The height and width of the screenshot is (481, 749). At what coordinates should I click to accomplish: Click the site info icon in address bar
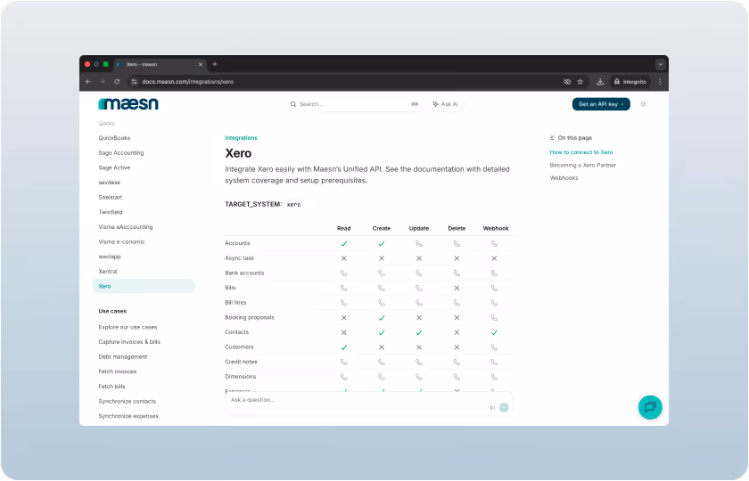135,82
